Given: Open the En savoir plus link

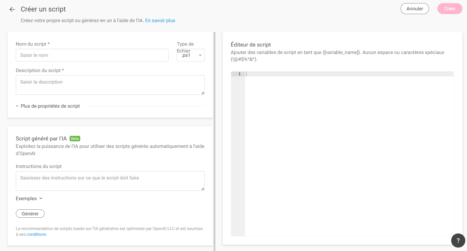Looking at the screenshot, I should coord(160,20).
